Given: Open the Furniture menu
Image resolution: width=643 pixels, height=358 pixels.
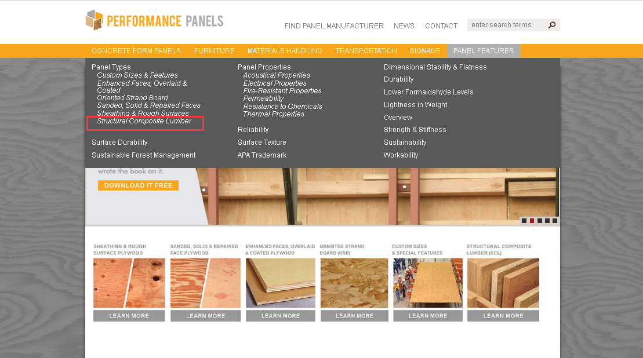Looking at the screenshot, I should coord(215,51).
